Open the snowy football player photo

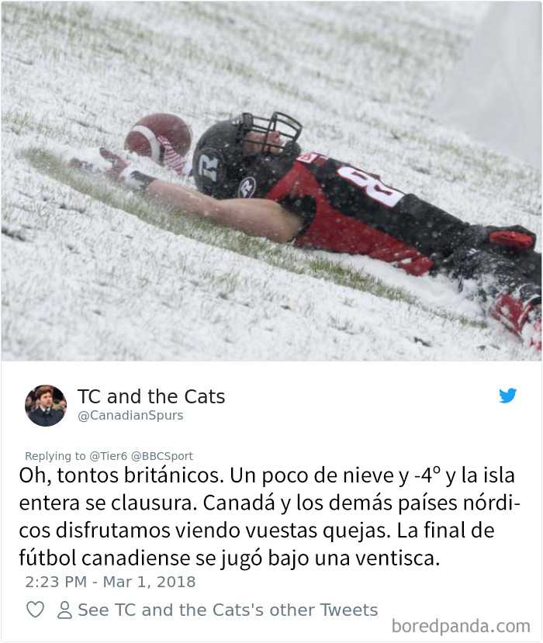(x=271, y=181)
